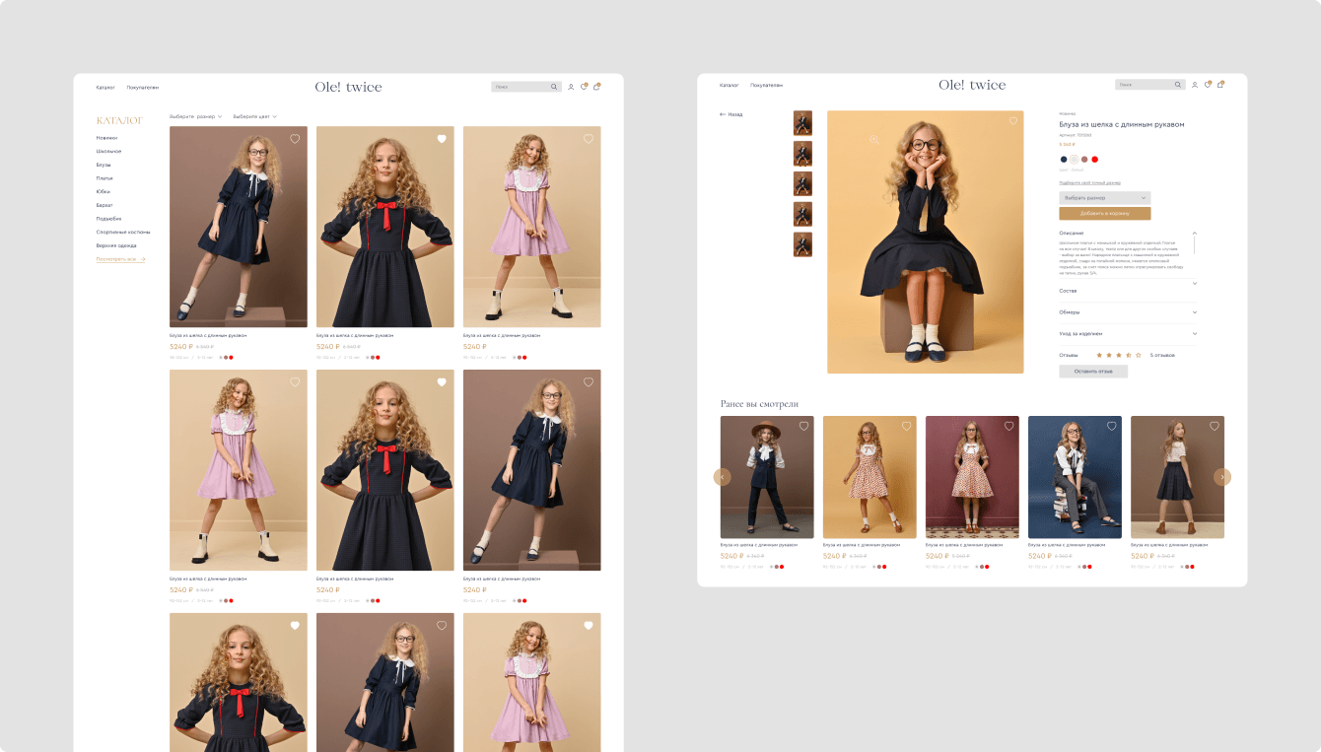Click the heart icon on the main product photo

click(1012, 121)
